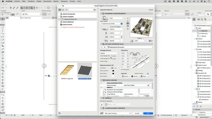Screen dimensions: 212x119
Task: Select the Wall tool in the toolbox
Action: 3,27
